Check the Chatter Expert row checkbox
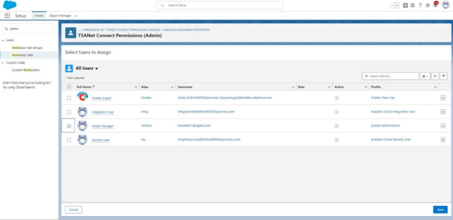This screenshot has width=453, height=220. click(69, 98)
